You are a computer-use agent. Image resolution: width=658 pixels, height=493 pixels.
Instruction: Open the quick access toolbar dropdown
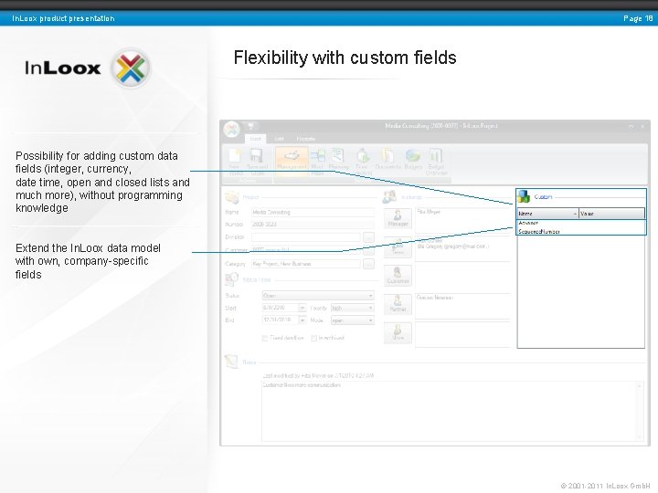pyautogui.click(x=251, y=126)
